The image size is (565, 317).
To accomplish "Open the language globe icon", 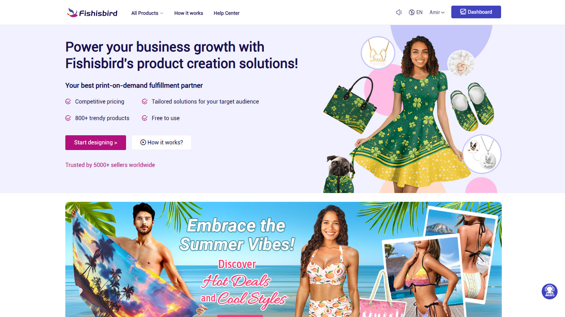I will point(412,12).
